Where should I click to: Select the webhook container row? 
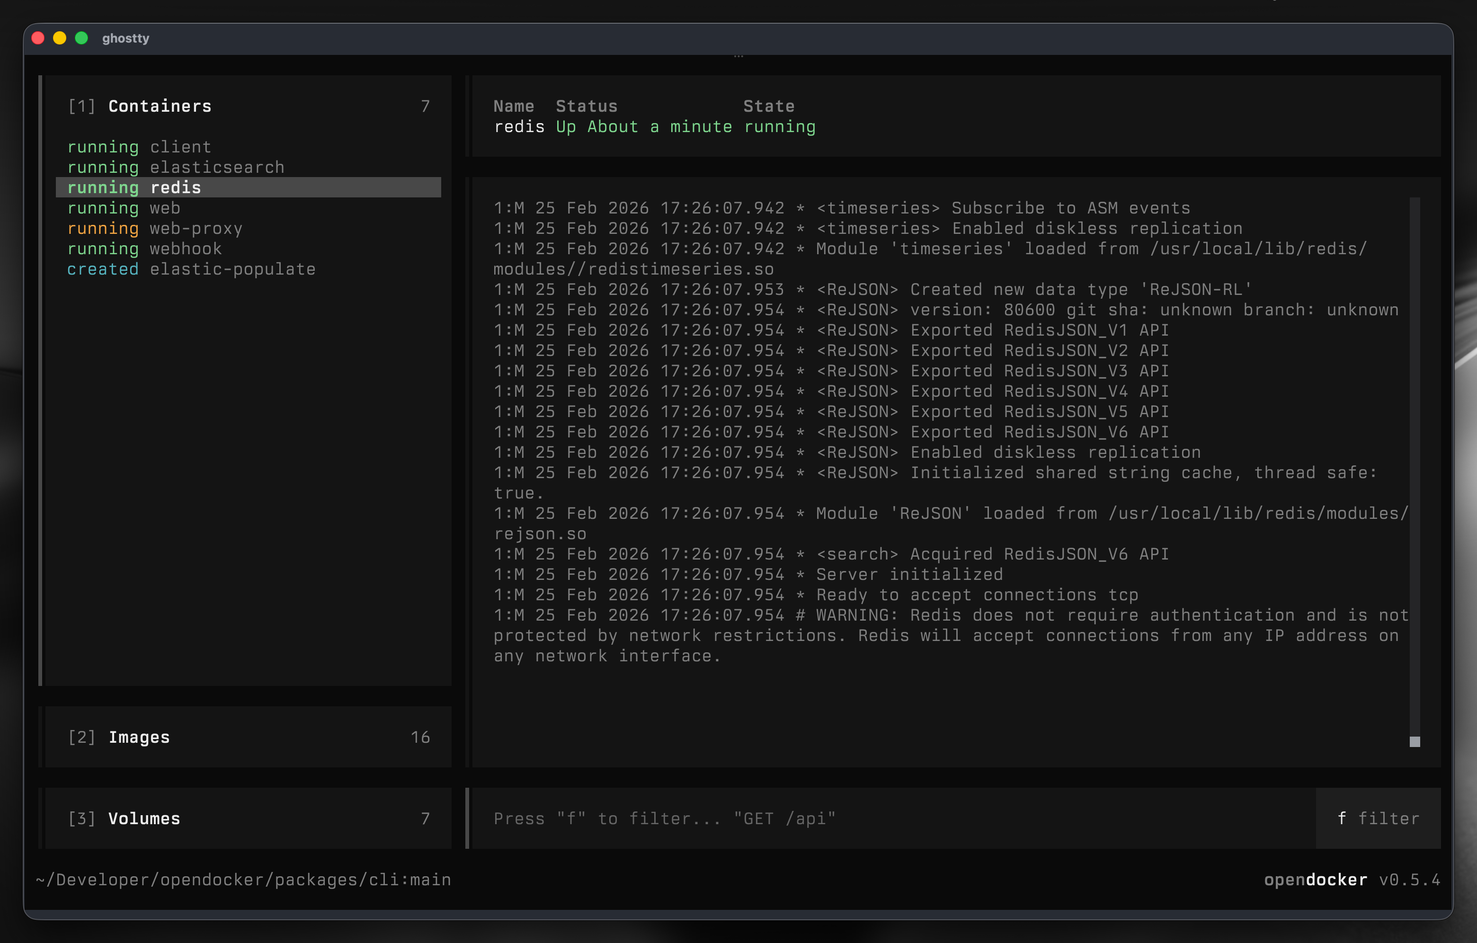(249, 249)
